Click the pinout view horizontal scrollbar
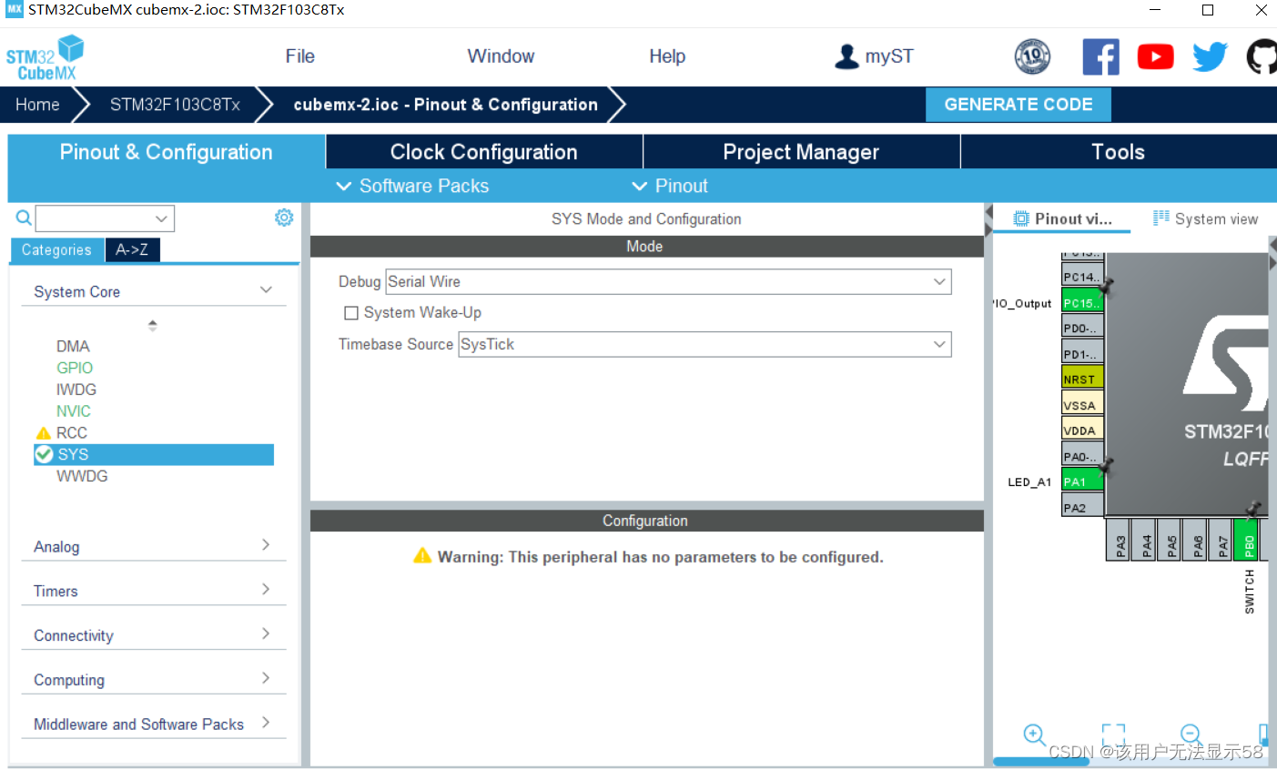 point(1041,761)
